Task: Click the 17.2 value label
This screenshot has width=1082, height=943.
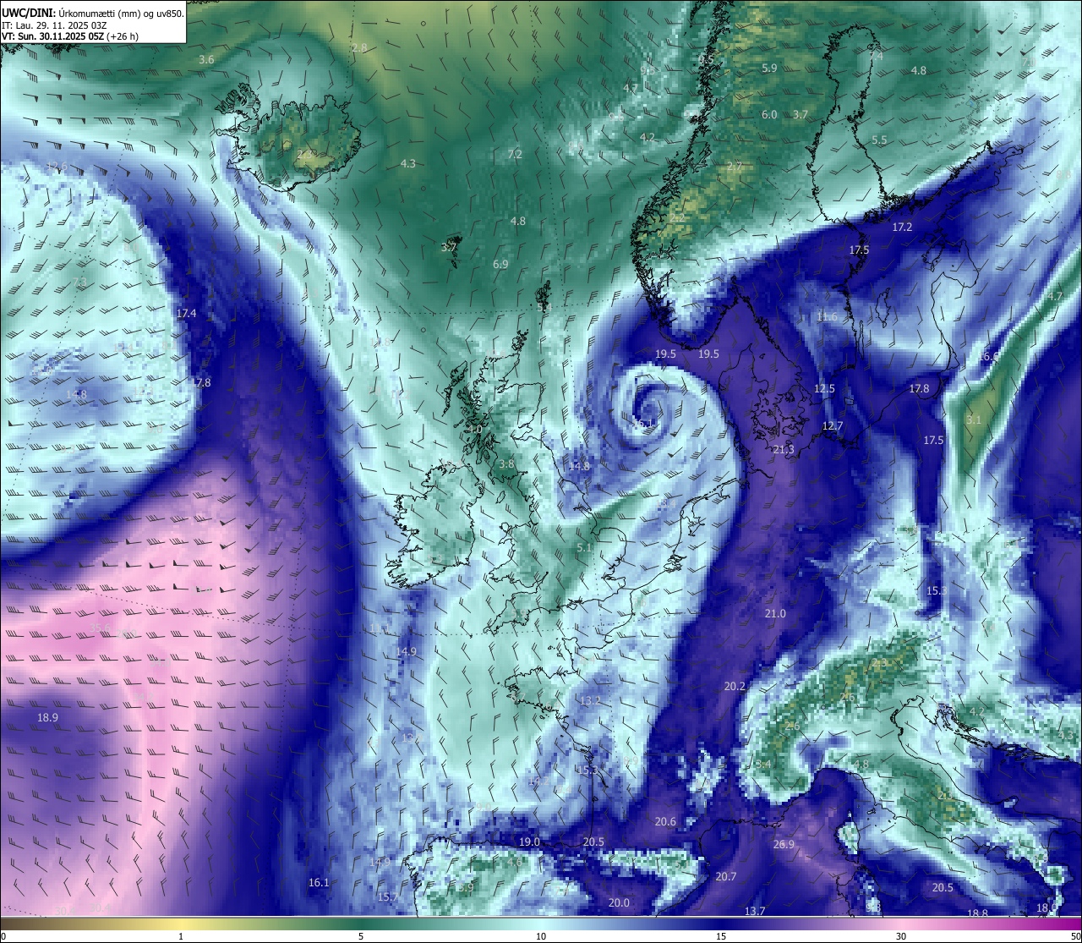Action: point(902,228)
